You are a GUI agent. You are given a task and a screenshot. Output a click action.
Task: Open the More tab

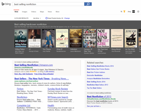coord(58,12)
